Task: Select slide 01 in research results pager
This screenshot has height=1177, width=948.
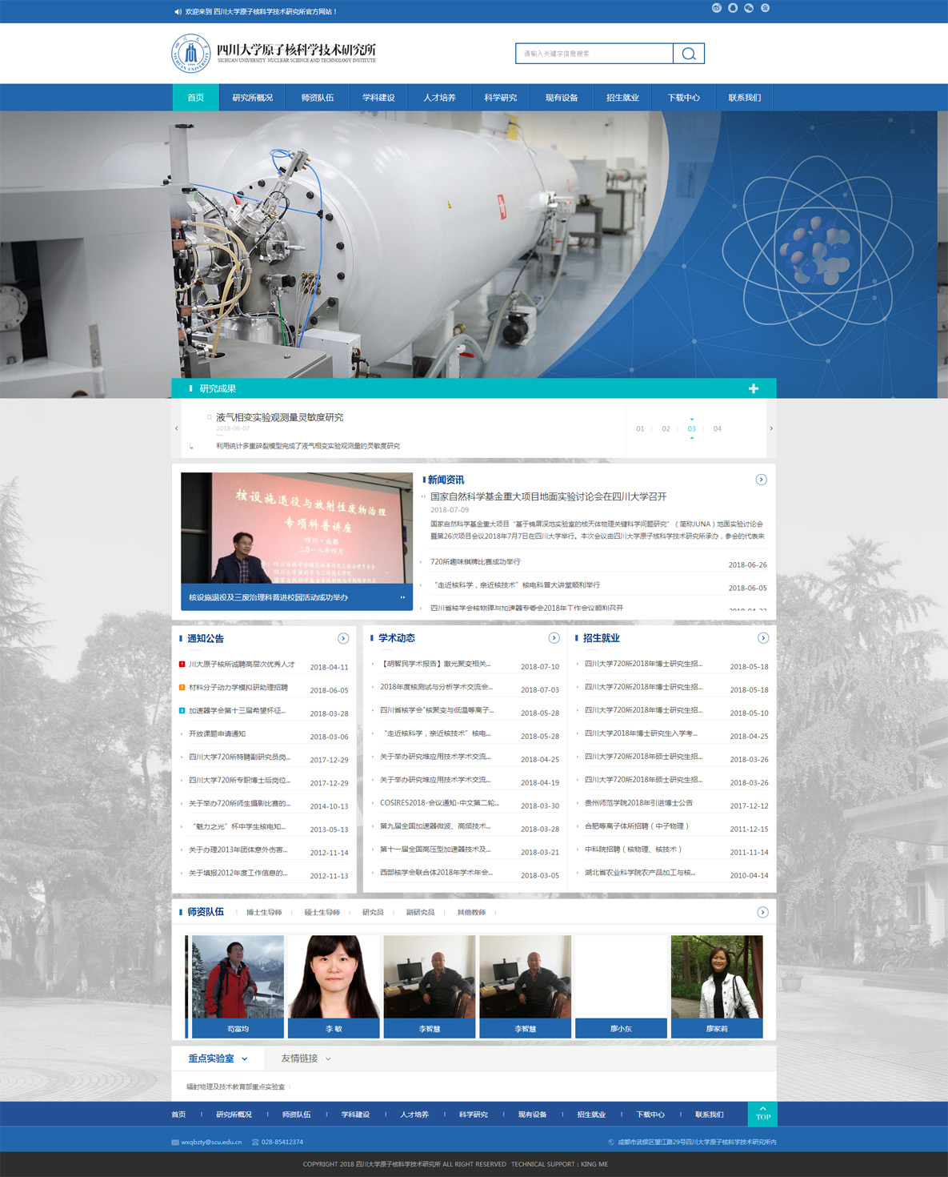Action: point(640,429)
